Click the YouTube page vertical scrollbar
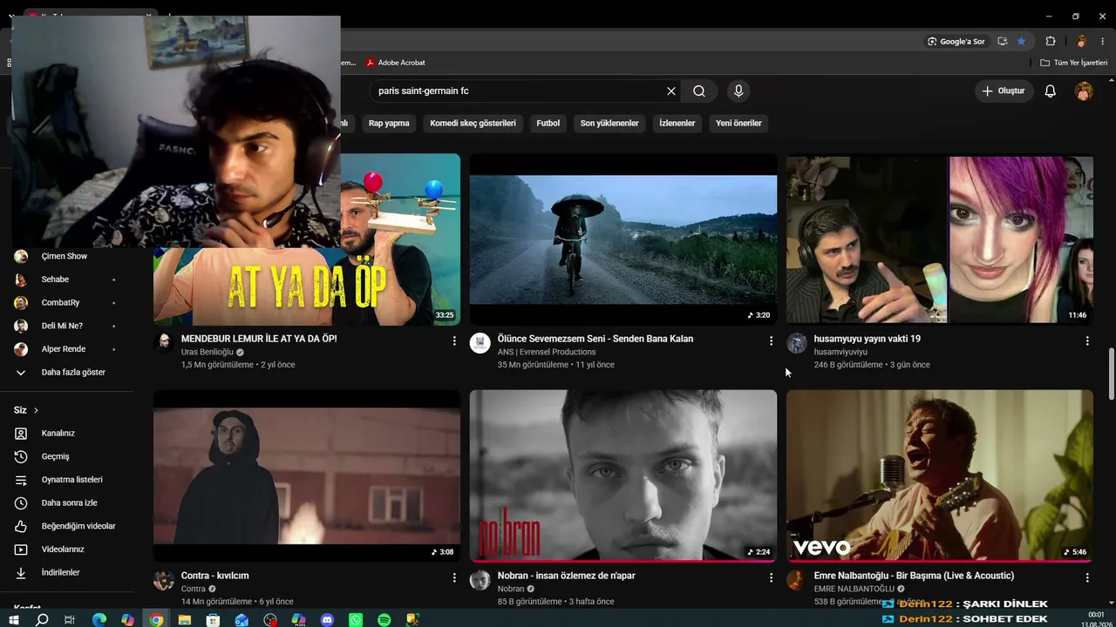The width and height of the screenshot is (1116, 627). (1111, 373)
